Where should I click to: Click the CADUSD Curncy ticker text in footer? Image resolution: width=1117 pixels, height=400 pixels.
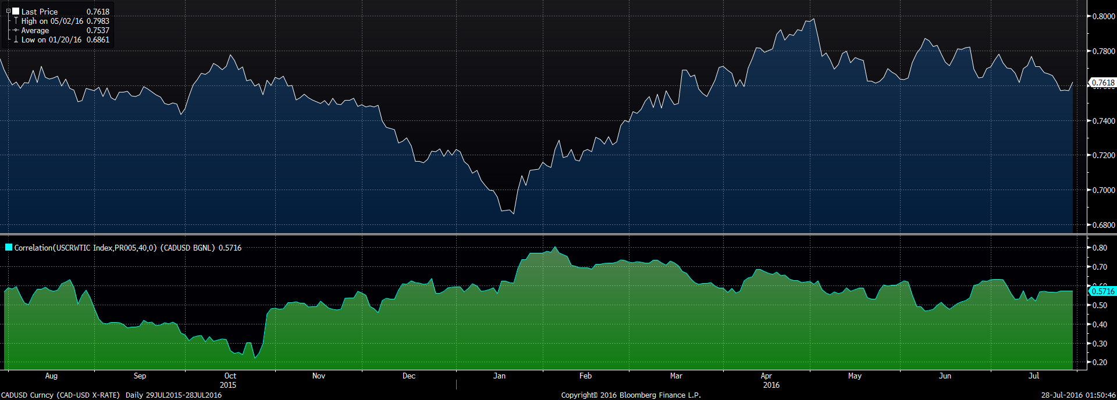click(27, 395)
